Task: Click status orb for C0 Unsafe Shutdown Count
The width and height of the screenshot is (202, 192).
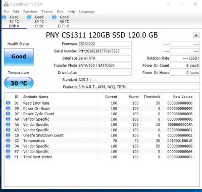Action: (x=8, y=135)
